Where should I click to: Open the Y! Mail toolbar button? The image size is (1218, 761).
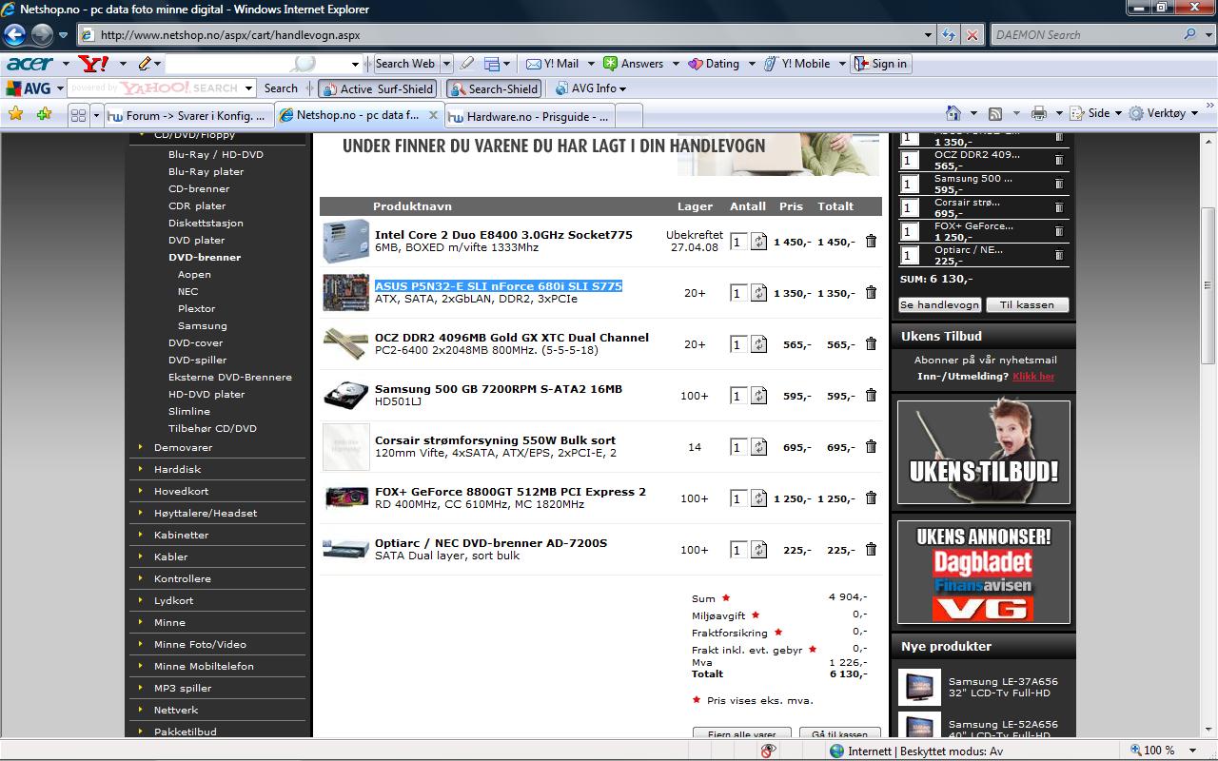(x=553, y=64)
